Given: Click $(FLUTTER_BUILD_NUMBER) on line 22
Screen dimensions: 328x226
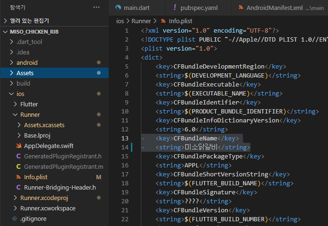Looking at the screenshot, I should tap(226, 219).
